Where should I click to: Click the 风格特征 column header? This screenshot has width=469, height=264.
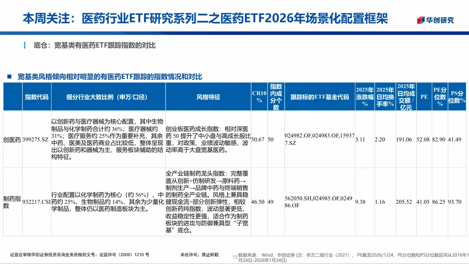click(208, 97)
